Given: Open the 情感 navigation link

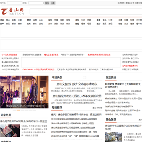Looking at the screenshot, I should [83, 24].
